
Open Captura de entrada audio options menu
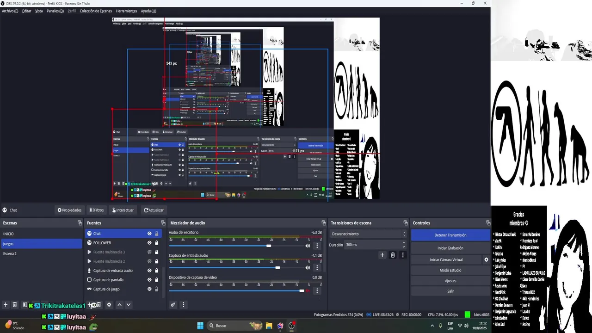coord(317,268)
